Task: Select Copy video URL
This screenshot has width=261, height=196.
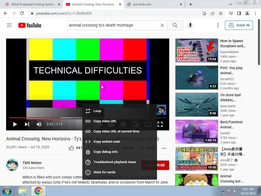Action: pos(120,121)
